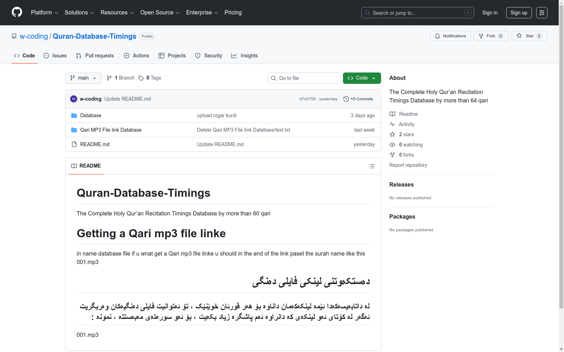The width and height of the screenshot is (564, 352).
Task: Click the Sign up button
Action: 519,13
